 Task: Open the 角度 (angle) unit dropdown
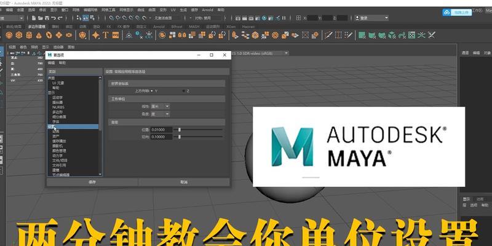160,114
